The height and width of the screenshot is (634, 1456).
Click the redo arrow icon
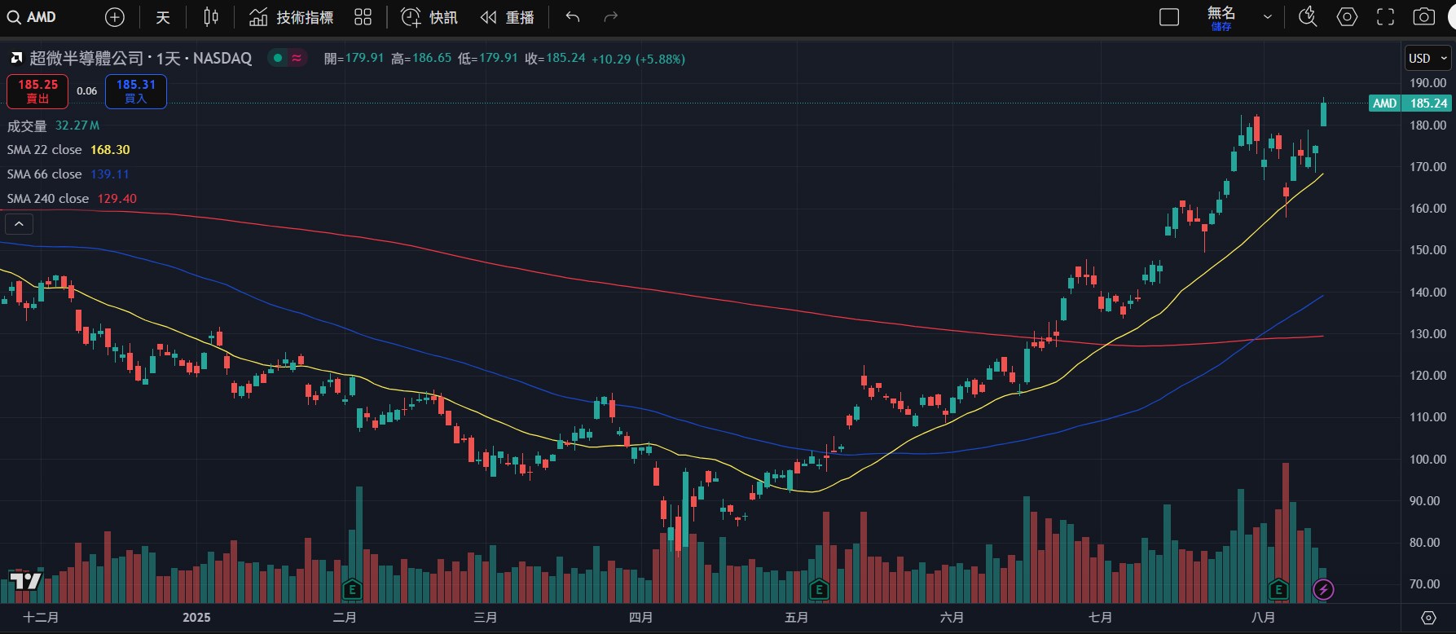[610, 17]
